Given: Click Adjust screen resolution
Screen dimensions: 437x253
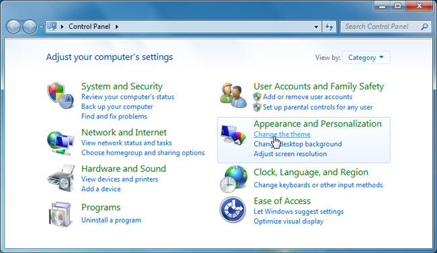Looking at the screenshot, I should pyautogui.click(x=290, y=154).
